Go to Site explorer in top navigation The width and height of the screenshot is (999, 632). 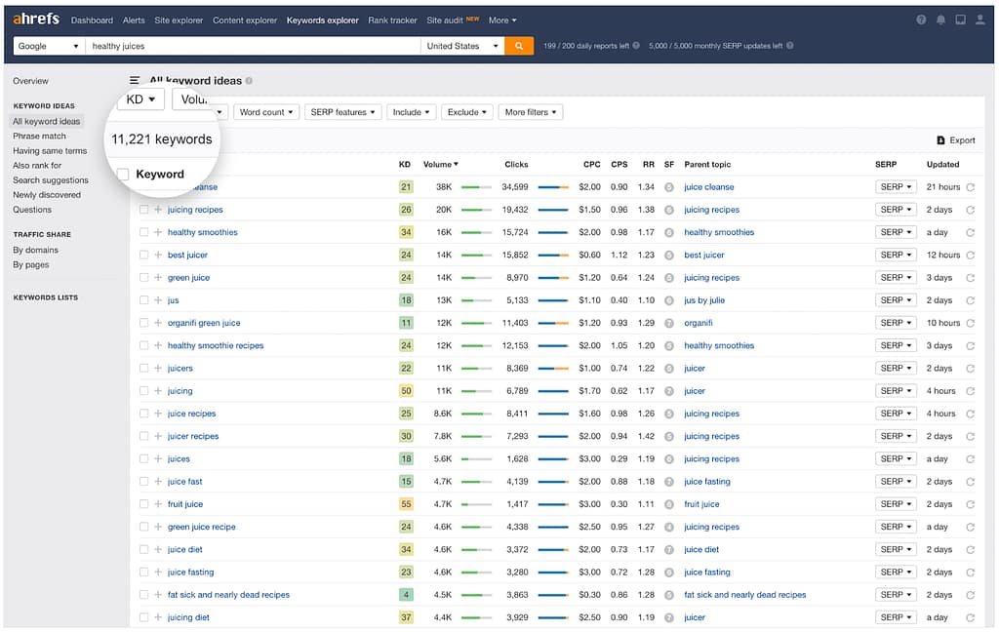tap(179, 20)
